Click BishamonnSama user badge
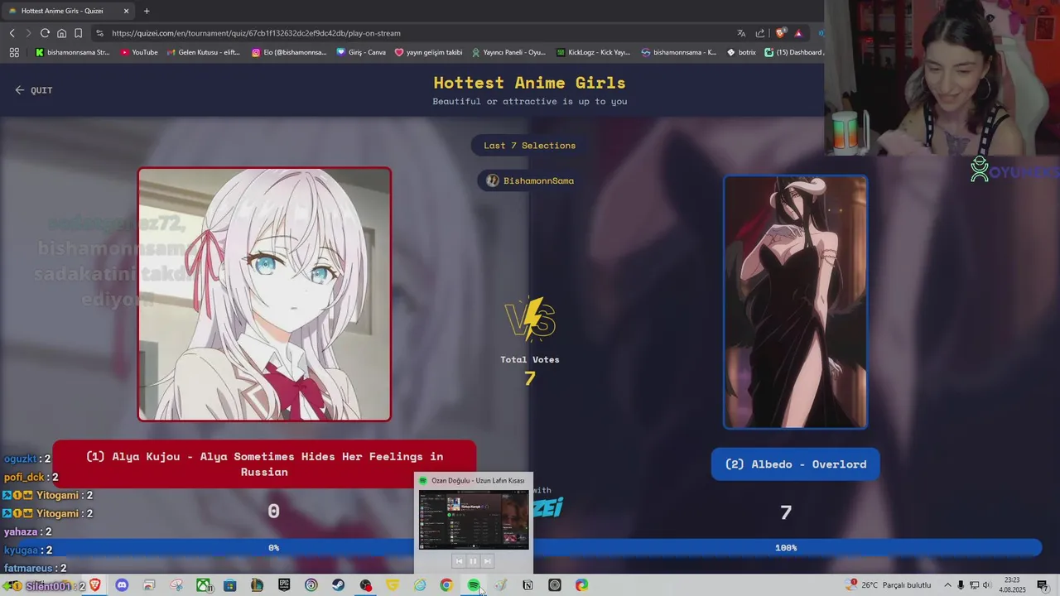 [530, 180]
